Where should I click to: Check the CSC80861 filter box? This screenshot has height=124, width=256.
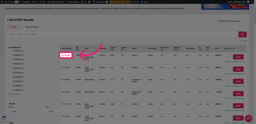10,81
